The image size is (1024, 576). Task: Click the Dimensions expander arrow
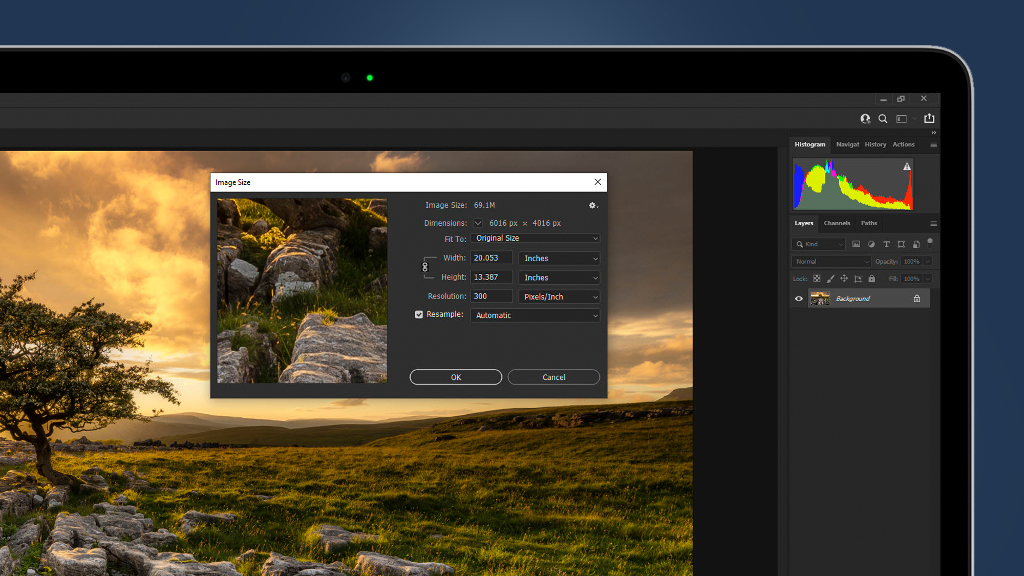pos(478,223)
